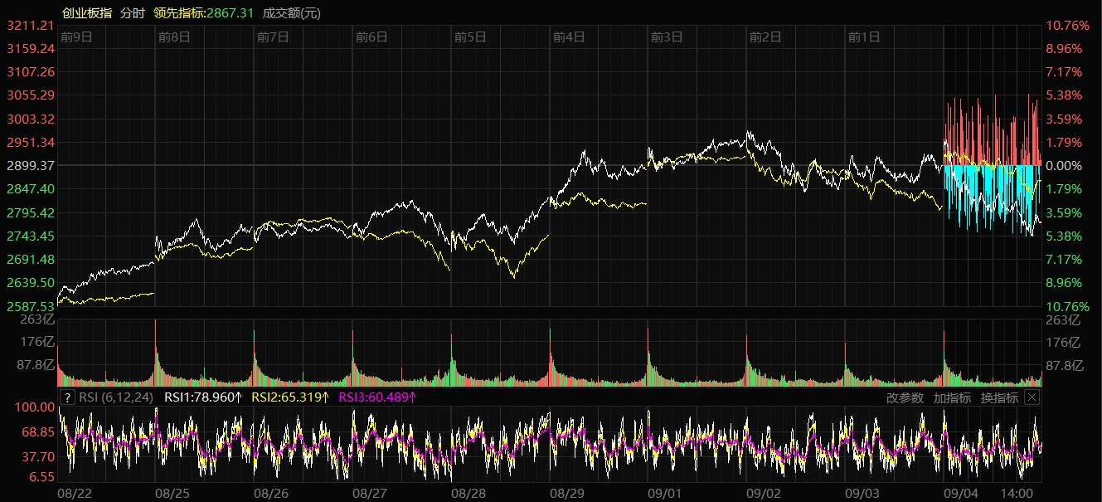Select the 分时 intraday chart label
The width and height of the screenshot is (1102, 502).
coord(132,12)
